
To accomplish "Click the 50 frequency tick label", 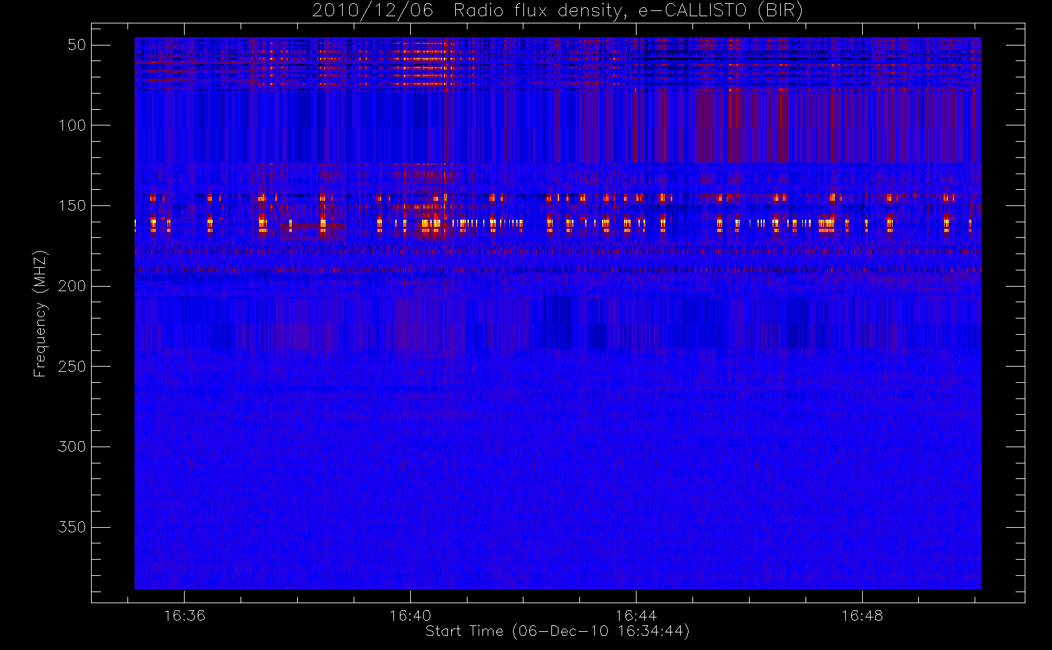I will tap(77, 45).
